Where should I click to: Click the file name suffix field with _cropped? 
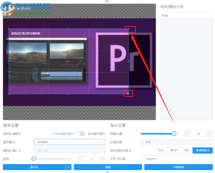(177, 159)
